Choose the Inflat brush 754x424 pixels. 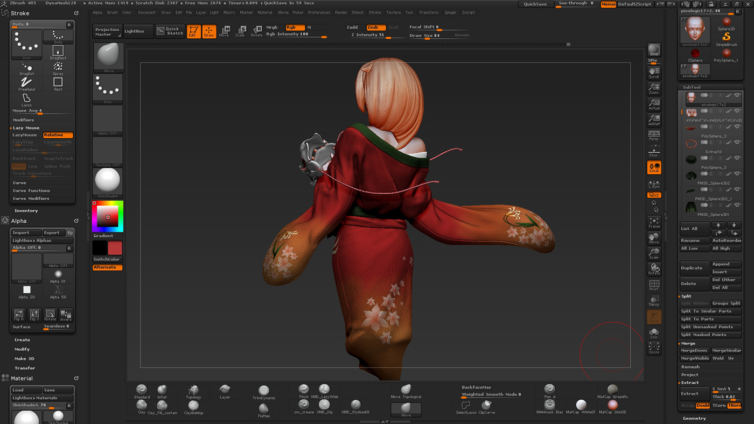162,392
